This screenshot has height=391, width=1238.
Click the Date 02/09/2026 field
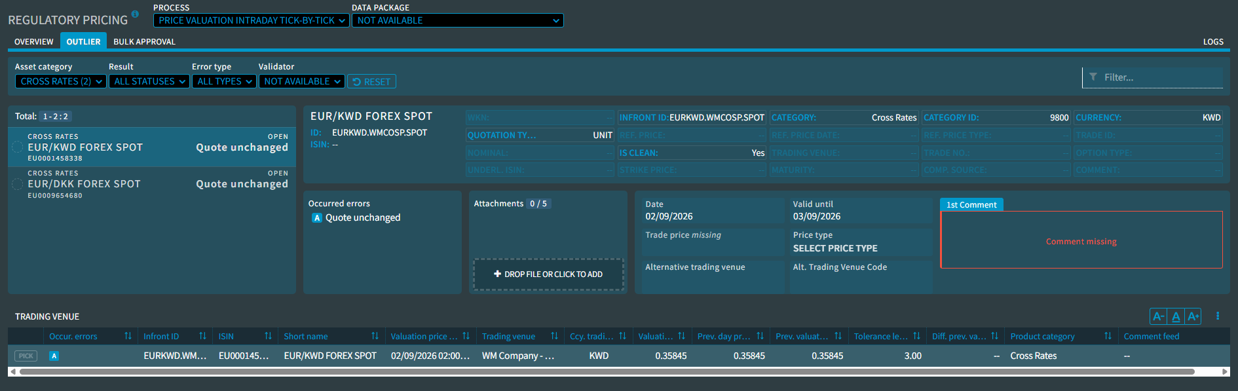click(x=713, y=210)
